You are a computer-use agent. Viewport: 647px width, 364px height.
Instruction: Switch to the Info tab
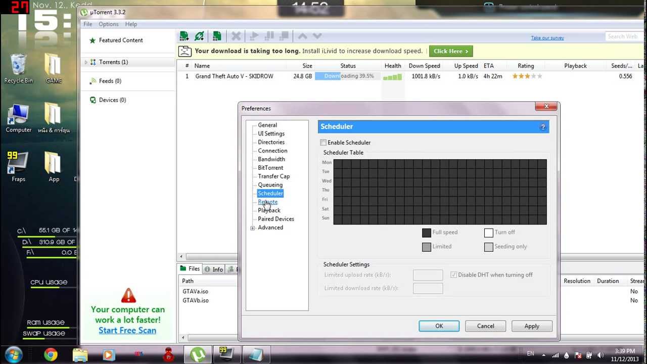point(214,269)
